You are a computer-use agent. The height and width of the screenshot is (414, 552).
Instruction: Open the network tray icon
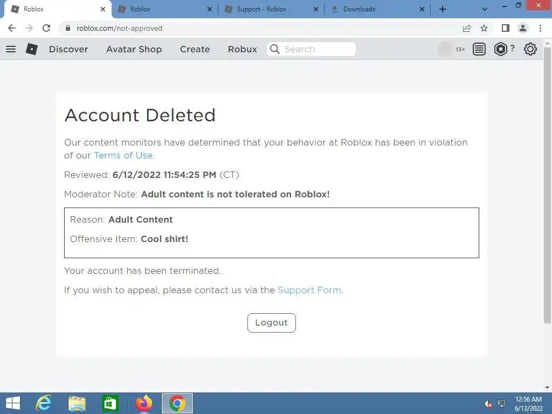click(x=501, y=404)
